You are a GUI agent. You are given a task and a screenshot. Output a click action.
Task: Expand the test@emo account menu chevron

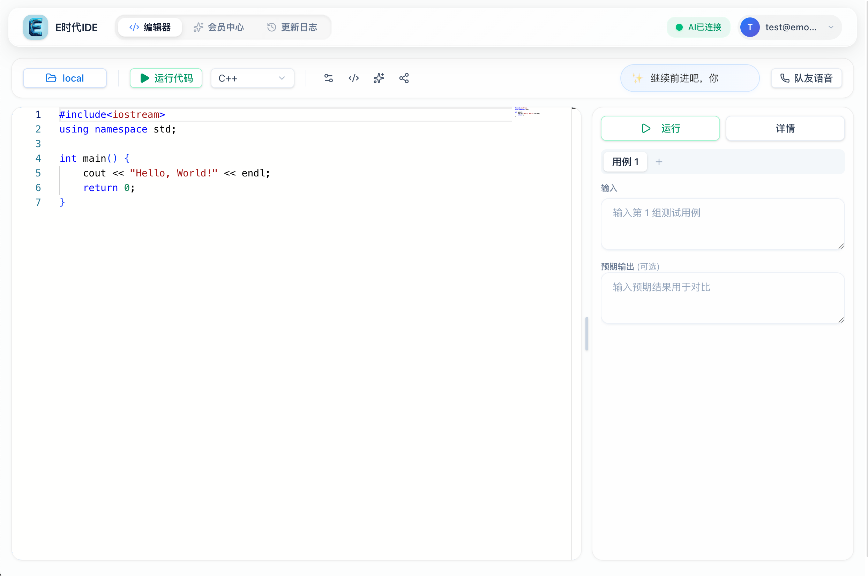click(831, 27)
